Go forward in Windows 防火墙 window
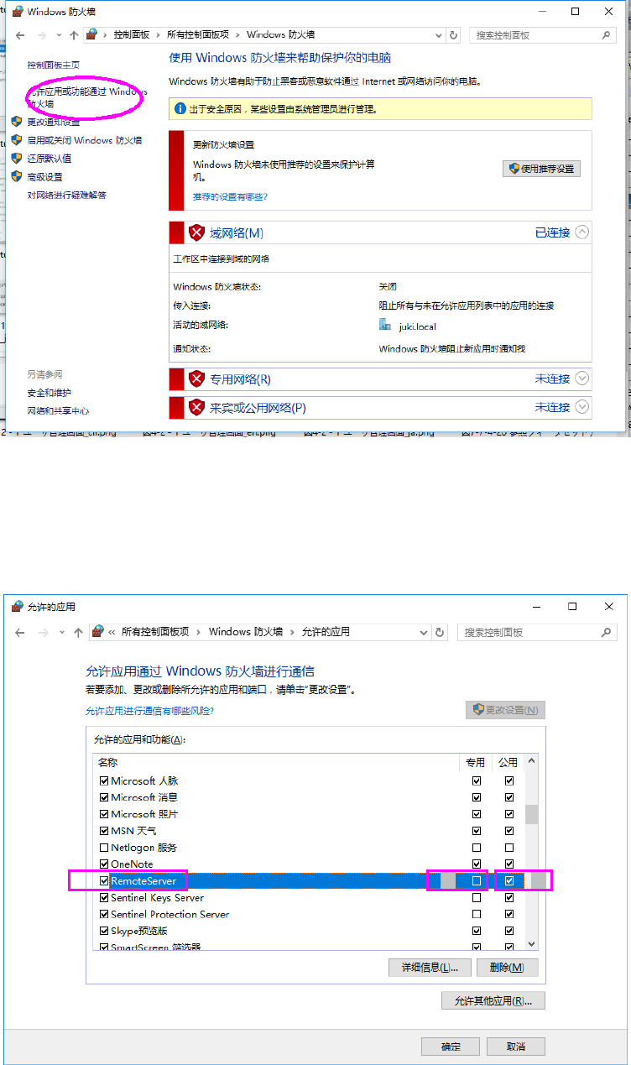 click(x=41, y=35)
